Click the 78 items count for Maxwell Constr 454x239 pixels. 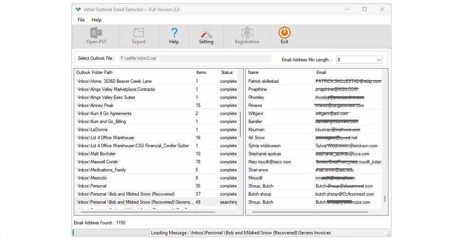[x=199, y=162]
